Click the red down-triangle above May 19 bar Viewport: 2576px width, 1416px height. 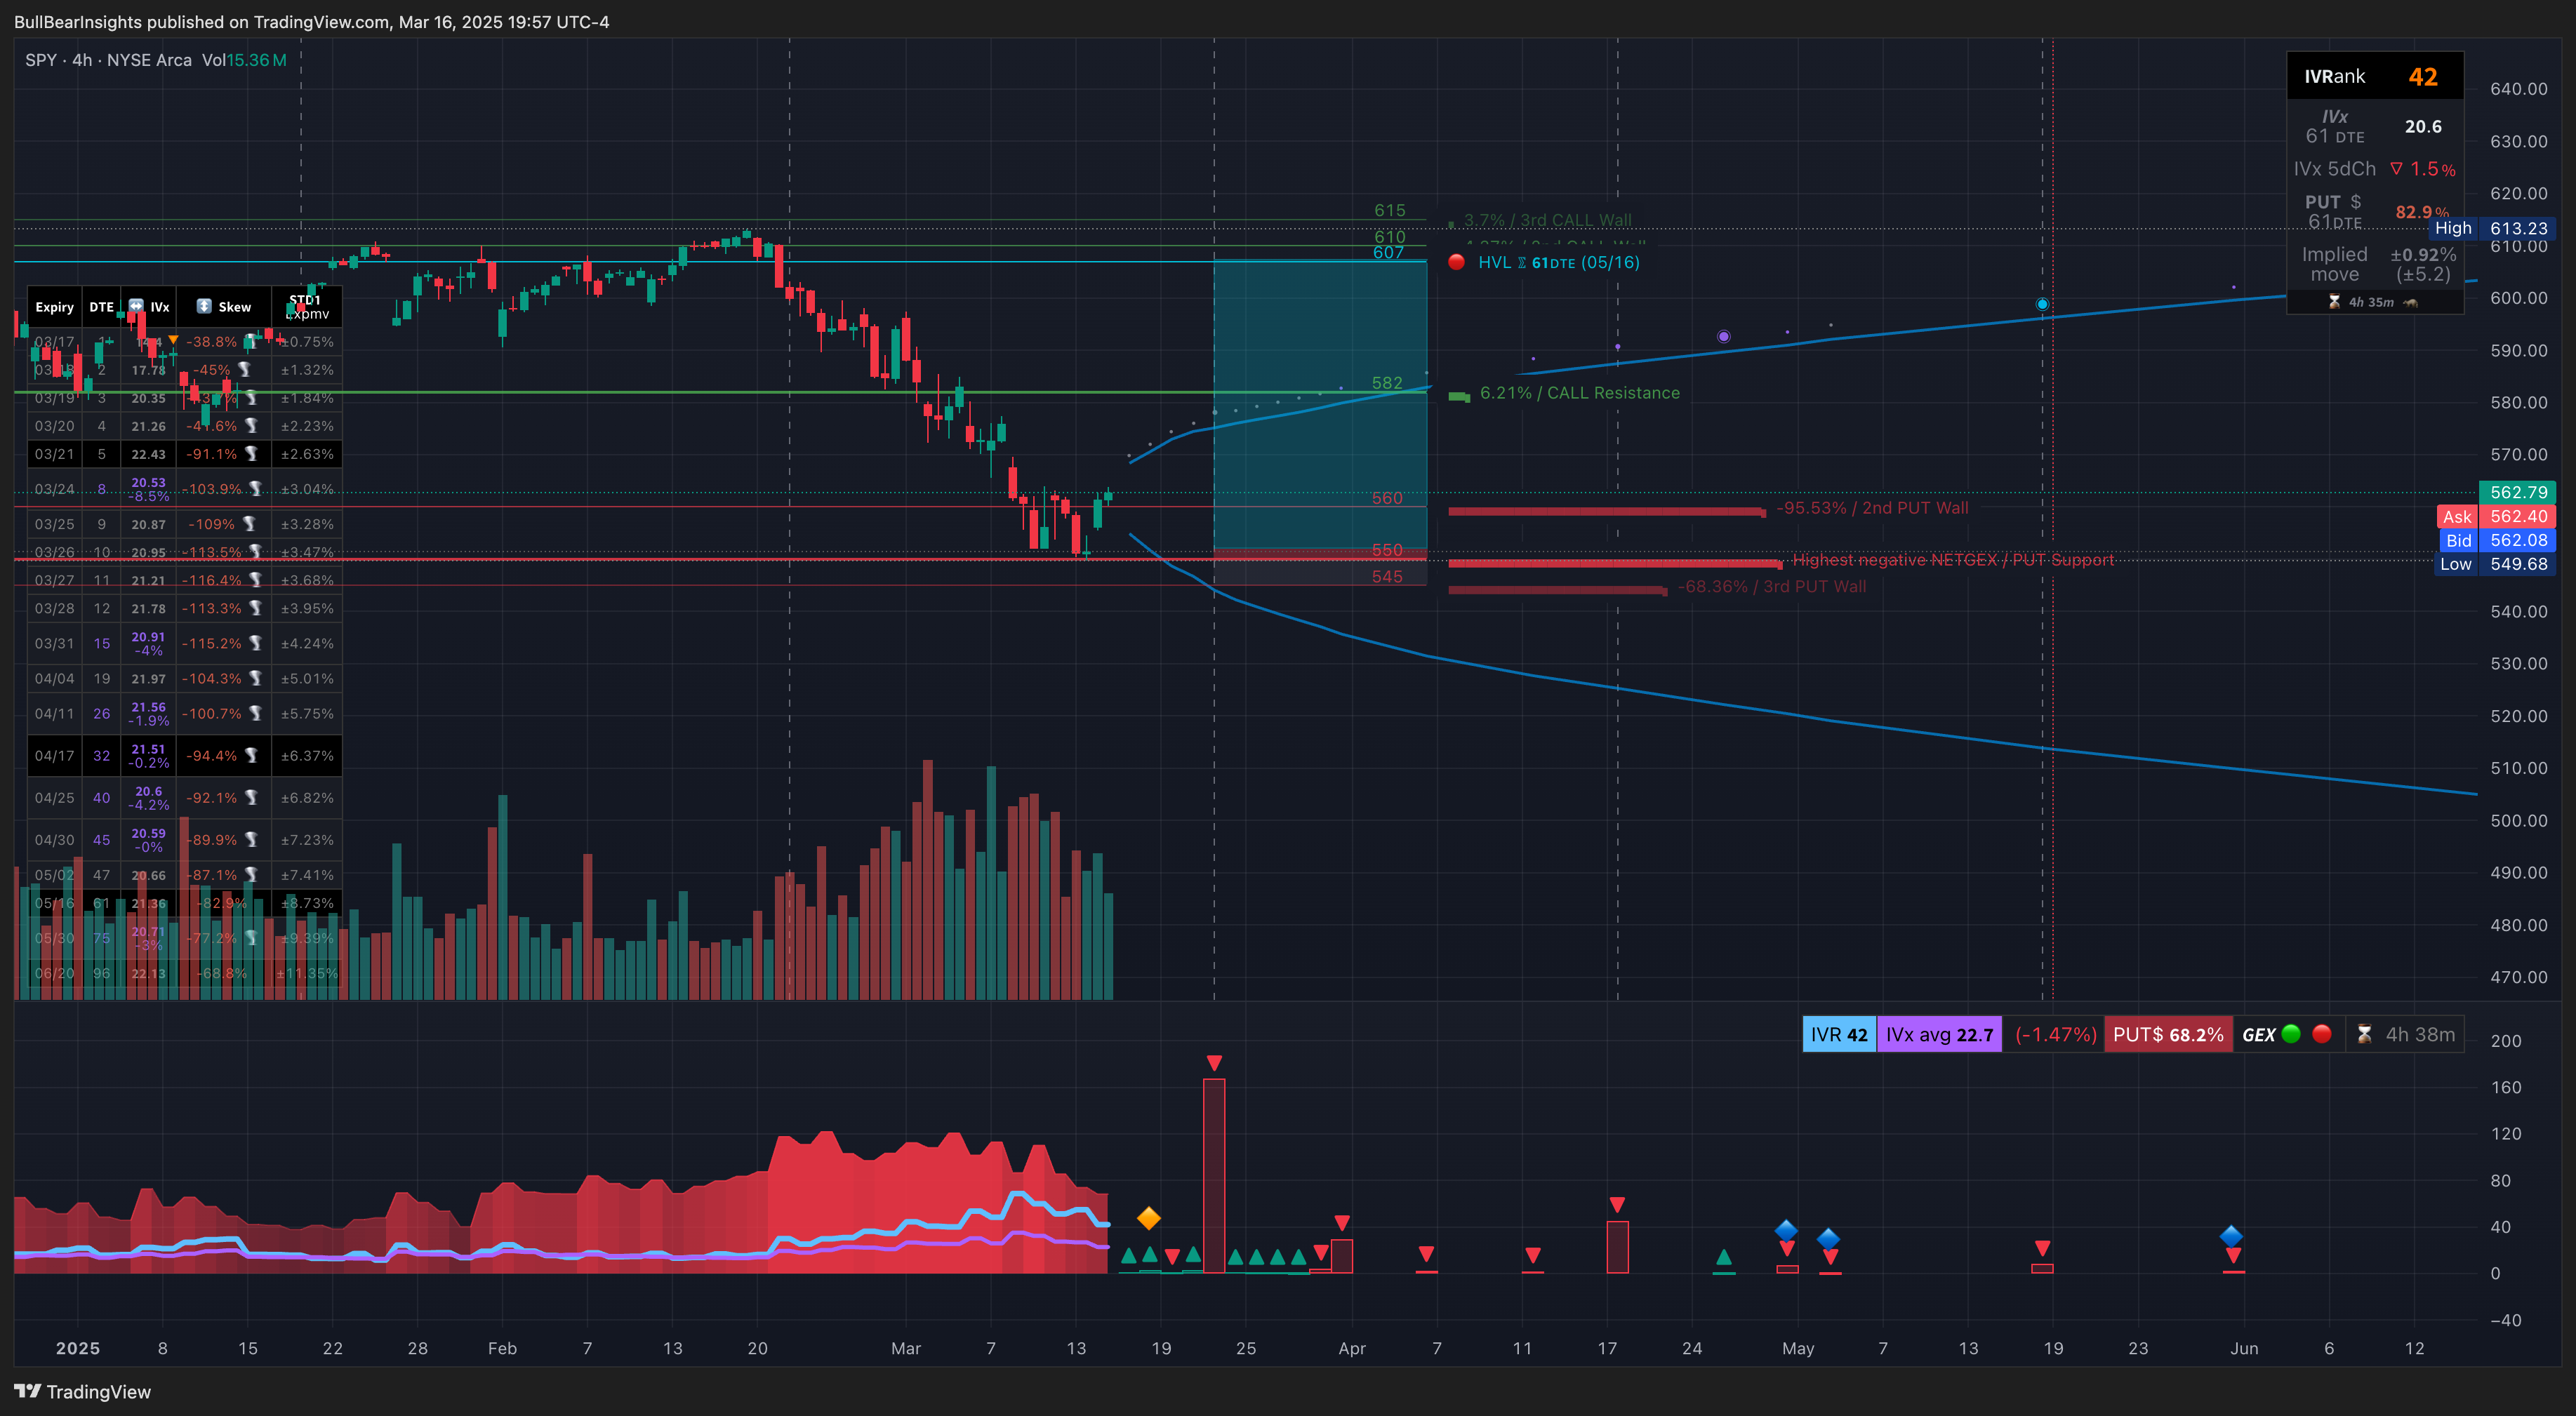click(x=2042, y=1248)
